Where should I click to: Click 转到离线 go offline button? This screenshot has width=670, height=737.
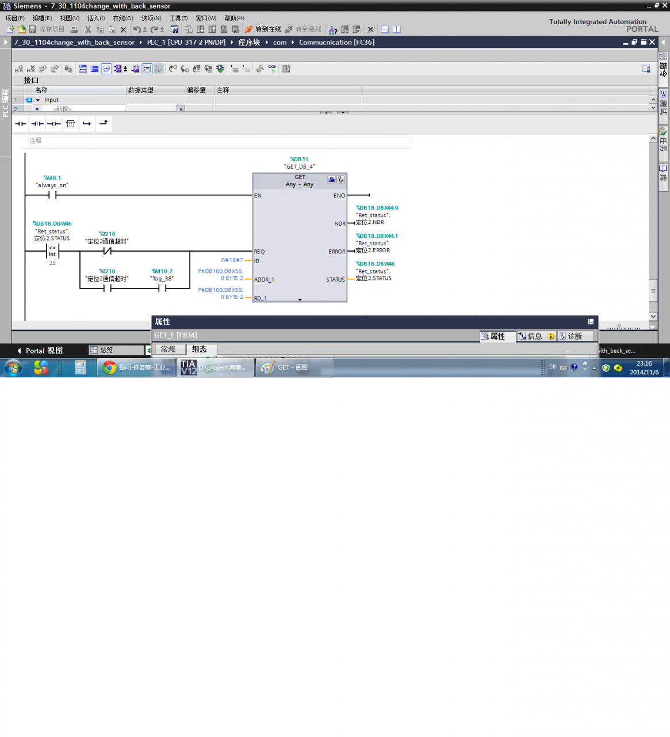[x=304, y=29]
